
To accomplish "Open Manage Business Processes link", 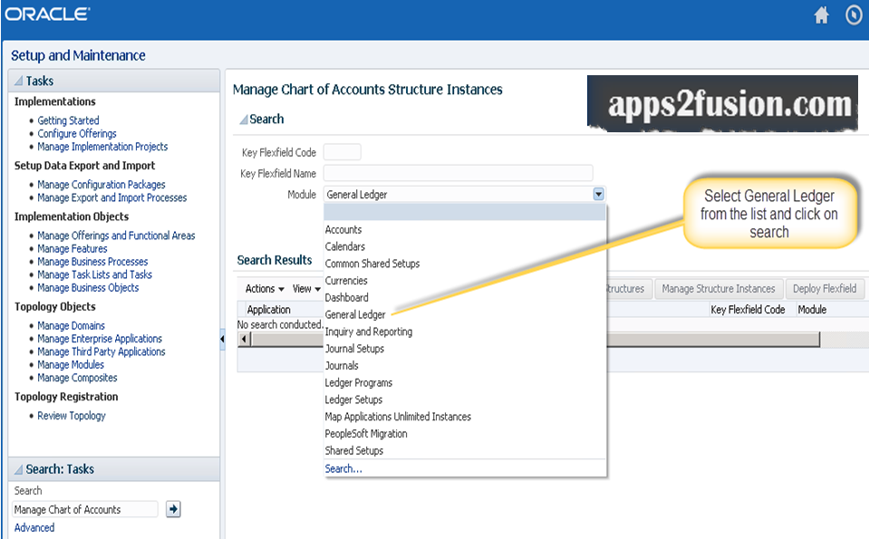I will [92, 262].
